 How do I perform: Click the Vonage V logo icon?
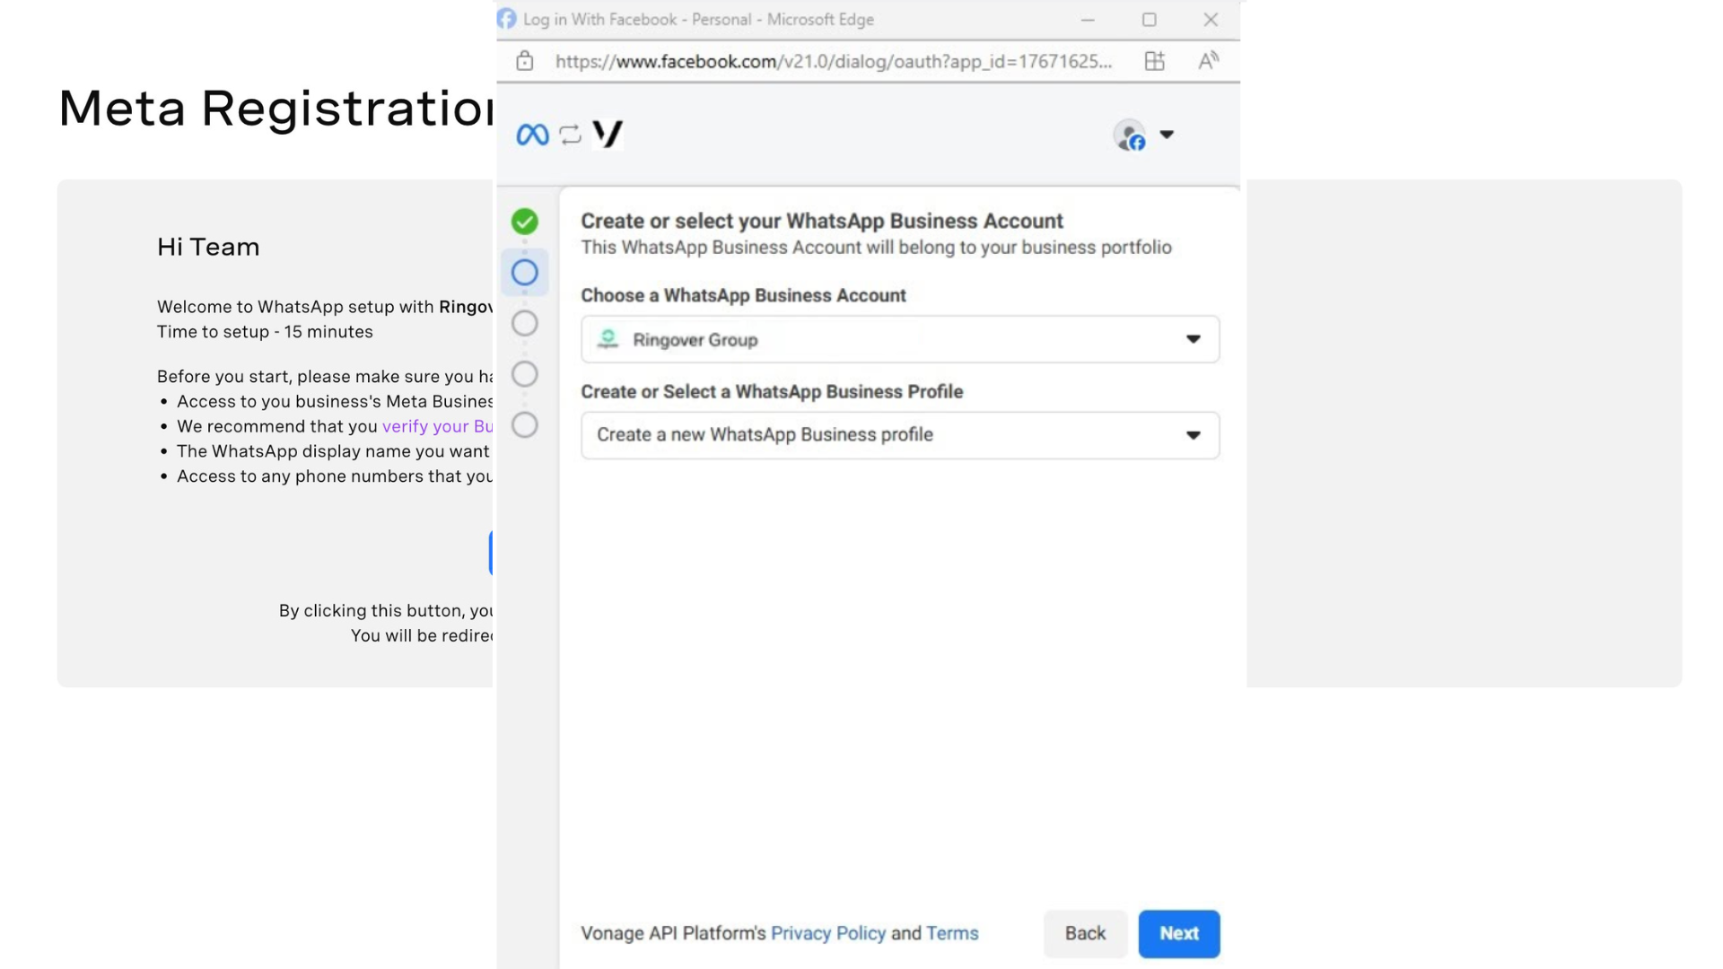pyautogui.click(x=608, y=135)
